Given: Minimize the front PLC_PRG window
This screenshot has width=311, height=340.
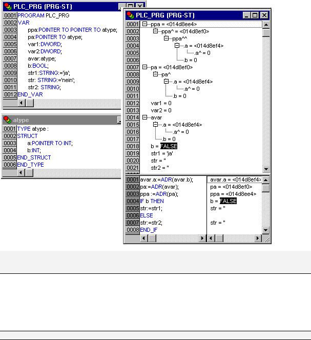Looking at the screenshot, I should tap(246, 15).
